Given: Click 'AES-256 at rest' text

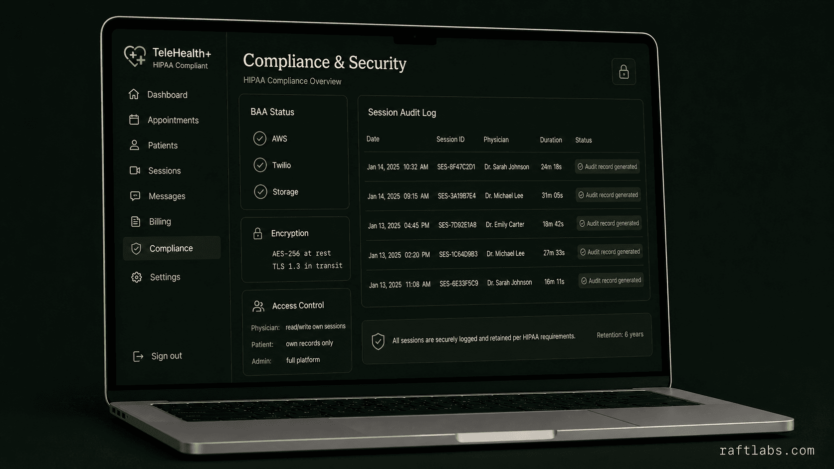Looking at the screenshot, I should point(301,253).
